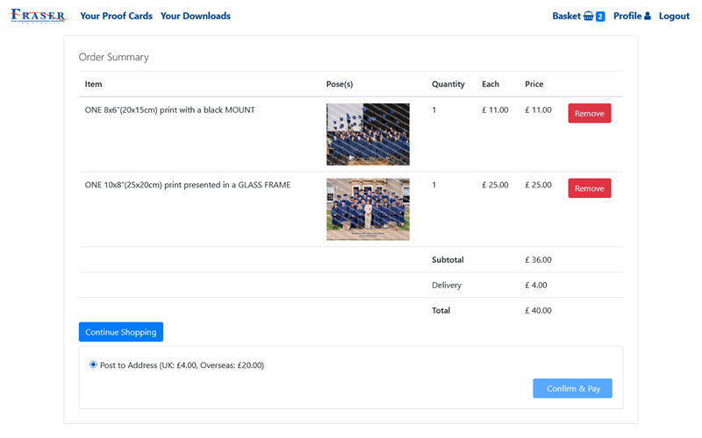This screenshot has width=702, height=438.
Task: Open the basket icon in navigation
Action: tap(588, 16)
